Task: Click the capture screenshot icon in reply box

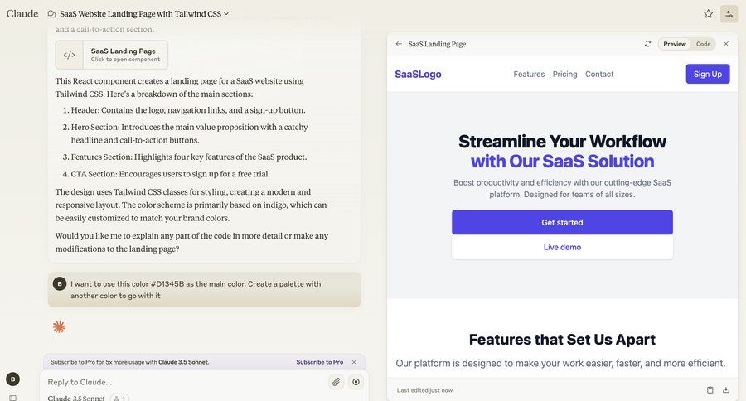Action: pos(356,382)
